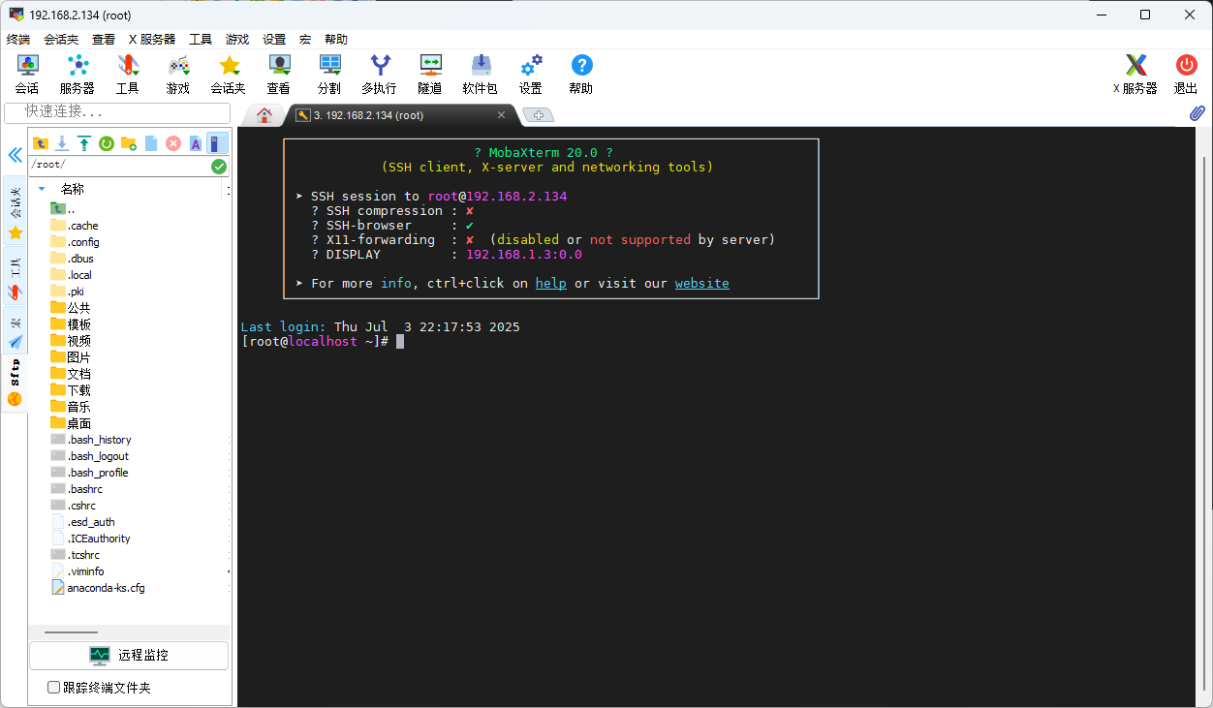
Task: Open the Sftp vertical side tab
Action: 15,383
